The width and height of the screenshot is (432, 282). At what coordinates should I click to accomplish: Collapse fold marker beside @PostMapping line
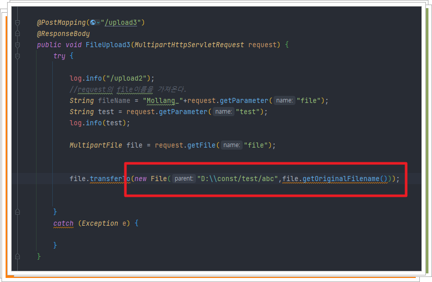pyautogui.click(x=17, y=23)
